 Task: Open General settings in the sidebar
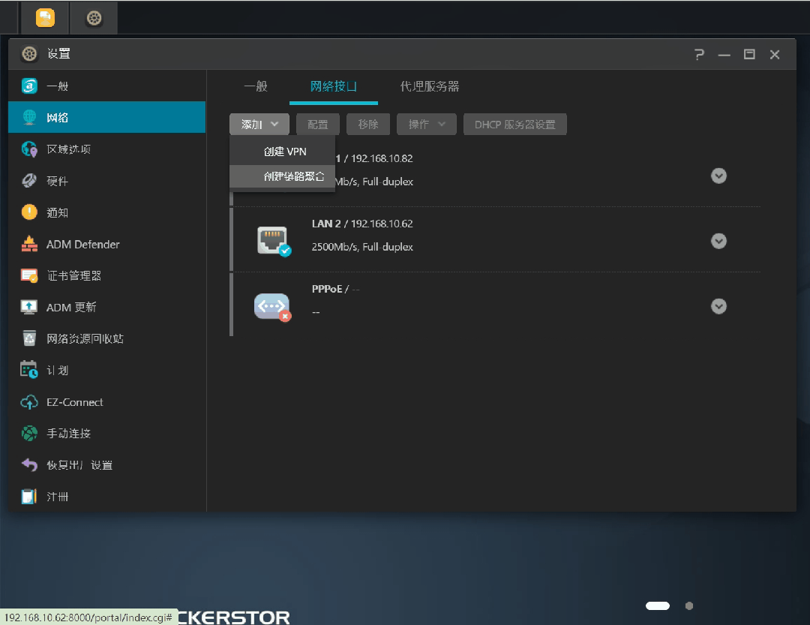(107, 86)
